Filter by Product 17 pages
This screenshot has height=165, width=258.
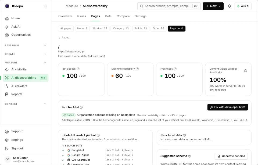(x=100, y=28)
